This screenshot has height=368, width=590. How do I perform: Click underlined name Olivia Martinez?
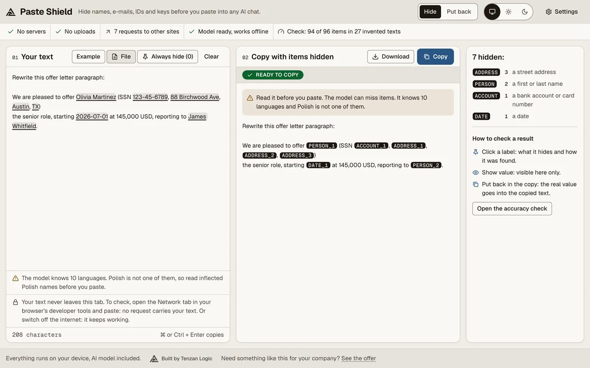click(x=96, y=97)
